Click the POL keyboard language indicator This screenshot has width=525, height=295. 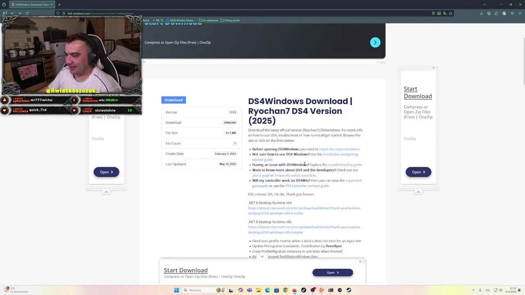pos(488,290)
